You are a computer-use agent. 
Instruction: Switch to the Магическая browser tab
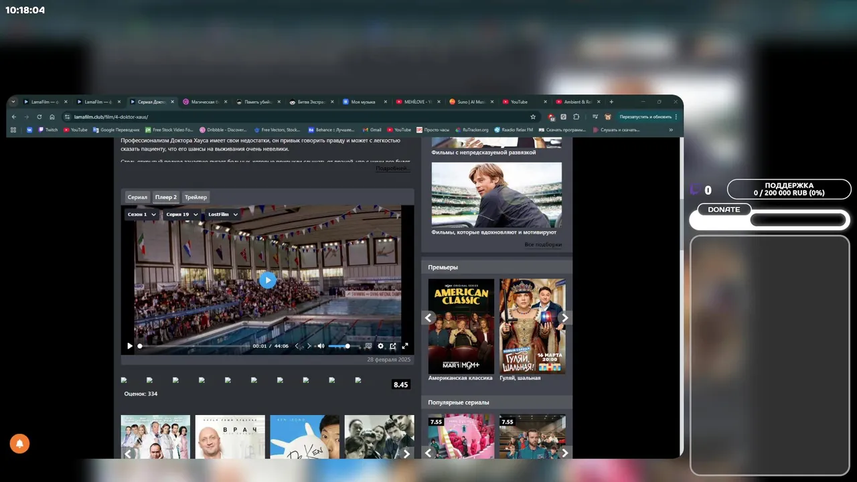tap(204, 102)
